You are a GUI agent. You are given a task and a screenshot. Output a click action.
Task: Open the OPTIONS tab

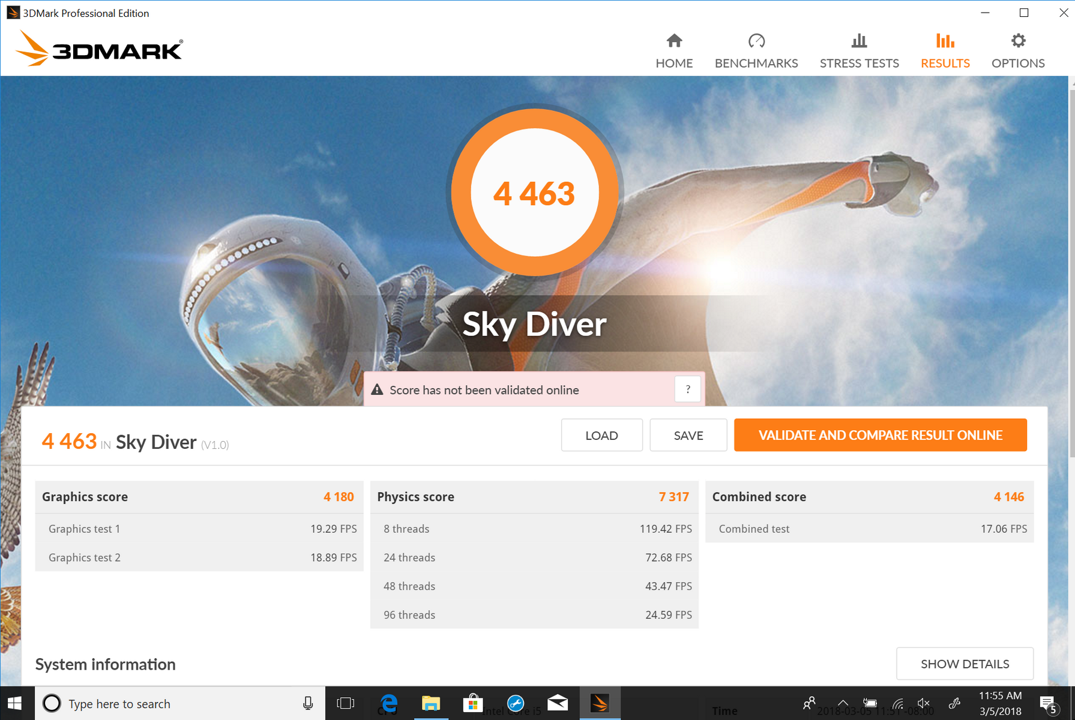point(1018,52)
